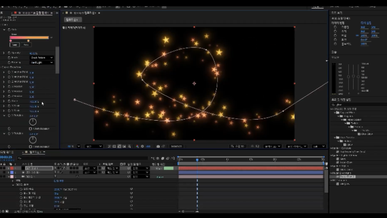Screen dimensions: 387x218
Task: Click 다시 설정 link in properties panel
Action: tap(366, 23)
